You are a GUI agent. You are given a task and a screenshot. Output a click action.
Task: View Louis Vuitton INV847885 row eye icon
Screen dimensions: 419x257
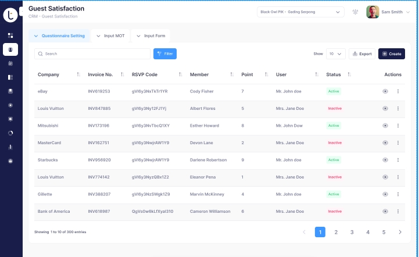pyautogui.click(x=385, y=108)
